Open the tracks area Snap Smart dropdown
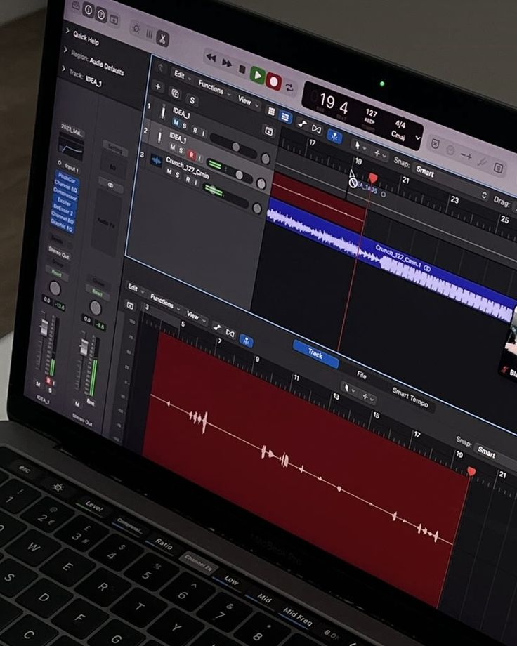 coord(450,181)
